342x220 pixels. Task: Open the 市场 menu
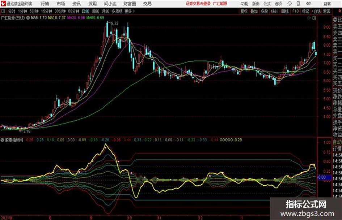[x=61, y=4]
